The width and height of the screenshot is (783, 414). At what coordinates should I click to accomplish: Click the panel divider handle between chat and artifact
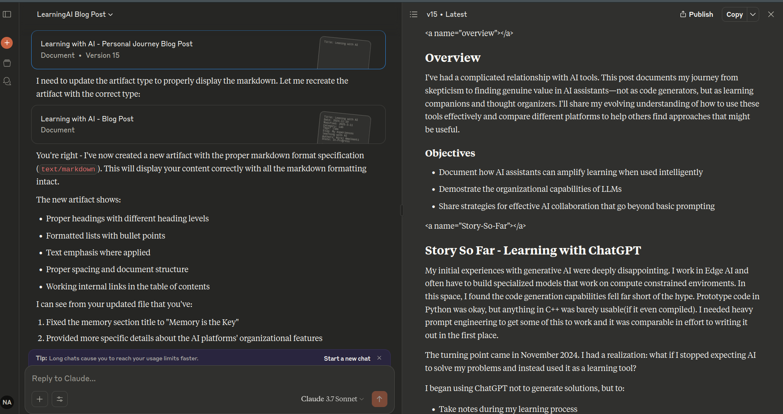point(402,210)
